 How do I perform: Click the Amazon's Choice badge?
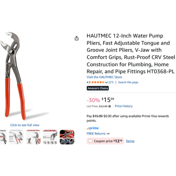(x=98, y=88)
